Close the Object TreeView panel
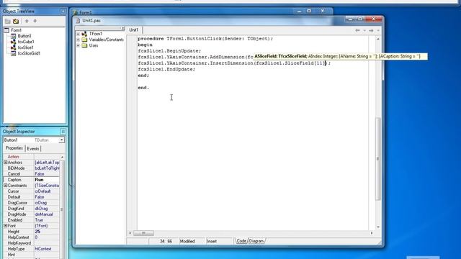The width and height of the screenshot is (461, 259). (63, 12)
